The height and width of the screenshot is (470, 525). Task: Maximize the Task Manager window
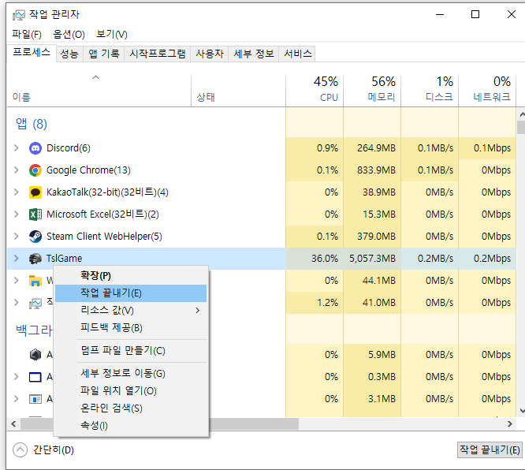[475, 14]
